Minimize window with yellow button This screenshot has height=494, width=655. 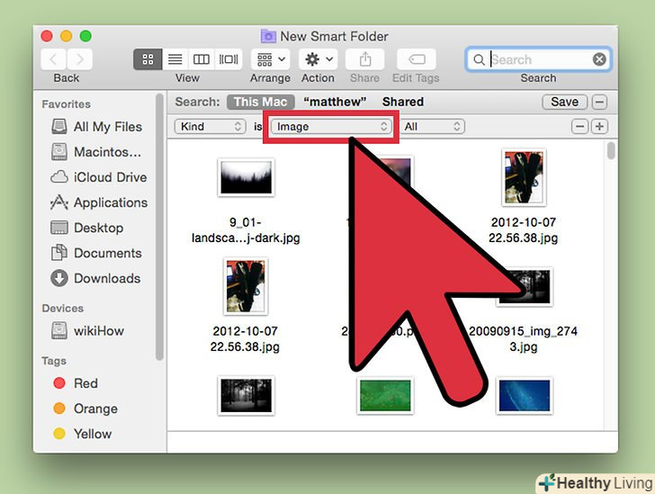click(x=66, y=36)
